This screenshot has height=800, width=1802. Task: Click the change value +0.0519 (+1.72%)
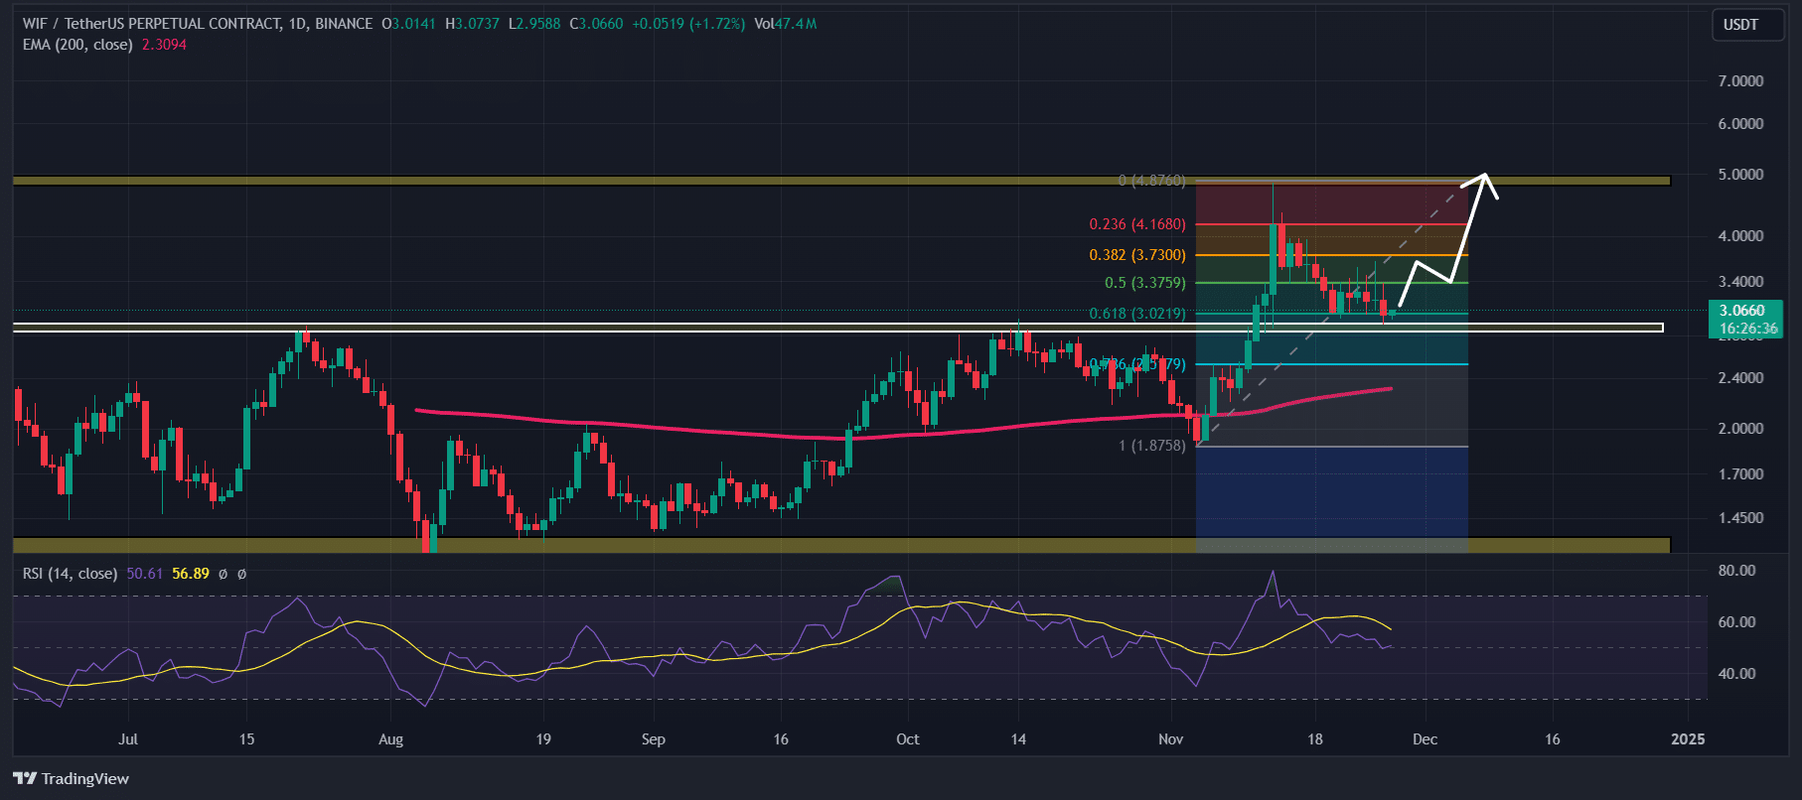[x=688, y=23]
